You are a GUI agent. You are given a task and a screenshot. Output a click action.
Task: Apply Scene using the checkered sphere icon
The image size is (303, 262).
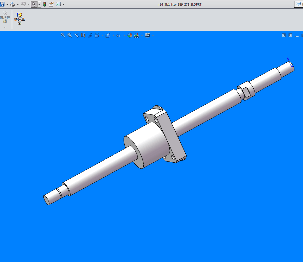[x=137, y=35]
